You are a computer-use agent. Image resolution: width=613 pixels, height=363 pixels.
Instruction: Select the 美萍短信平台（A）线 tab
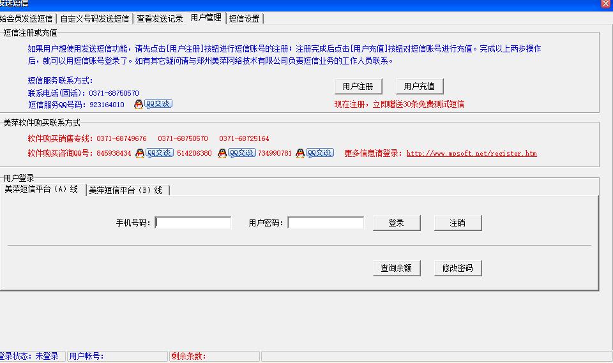(x=42, y=189)
